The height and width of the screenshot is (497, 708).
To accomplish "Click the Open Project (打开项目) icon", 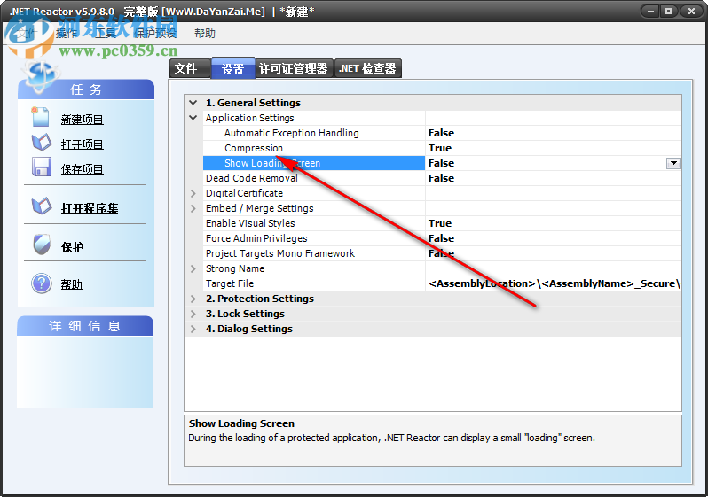I will (x=42, y=143).
